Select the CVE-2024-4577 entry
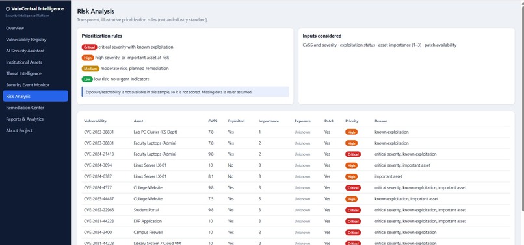The image size is (524, 245). [x=98, y=188]
